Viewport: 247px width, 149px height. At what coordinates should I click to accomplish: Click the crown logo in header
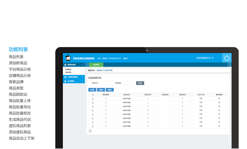tap(68, 58)
